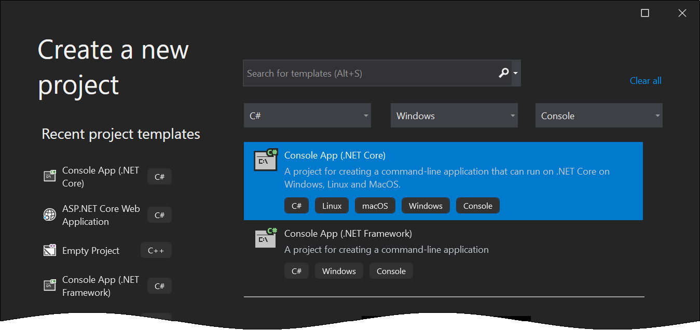The height and width of the screenshot is (330, 700).
Task: Click the macOS tag on .NET Core template
Action: point(375,206)
